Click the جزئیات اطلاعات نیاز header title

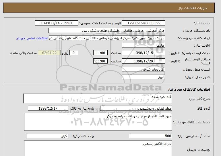[x=193, y=8]
